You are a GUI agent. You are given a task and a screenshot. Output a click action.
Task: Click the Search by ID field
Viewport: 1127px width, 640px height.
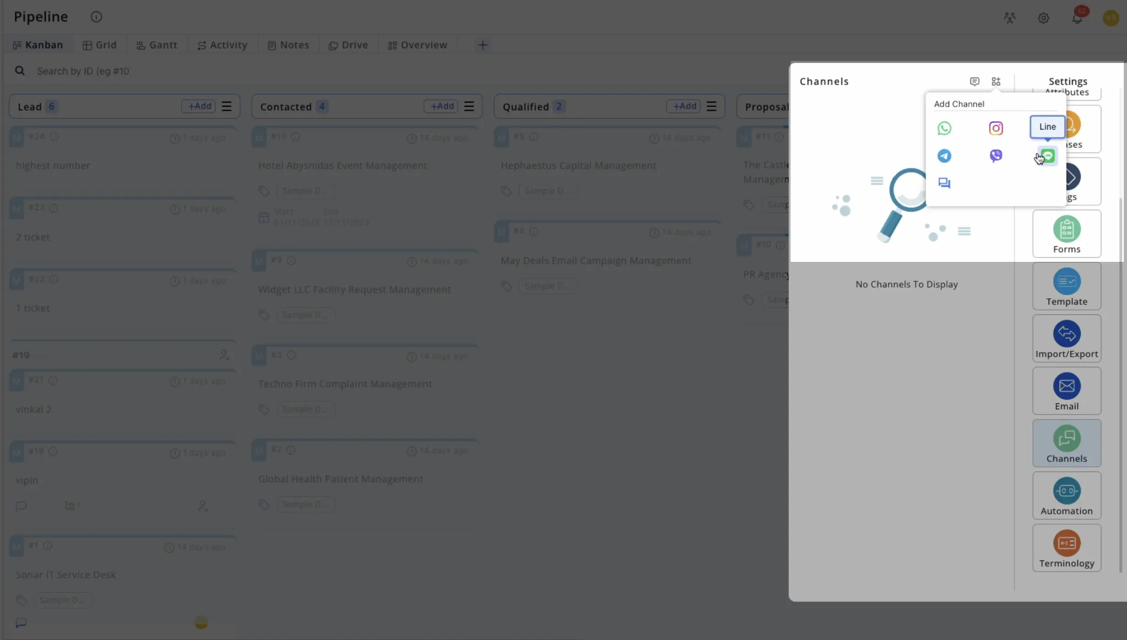(x=84, y=71)
